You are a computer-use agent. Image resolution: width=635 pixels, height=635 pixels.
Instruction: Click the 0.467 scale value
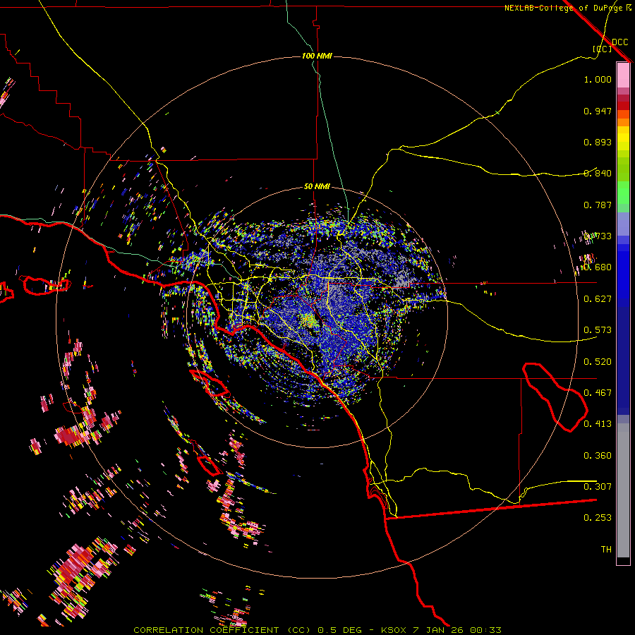point(598,393)
